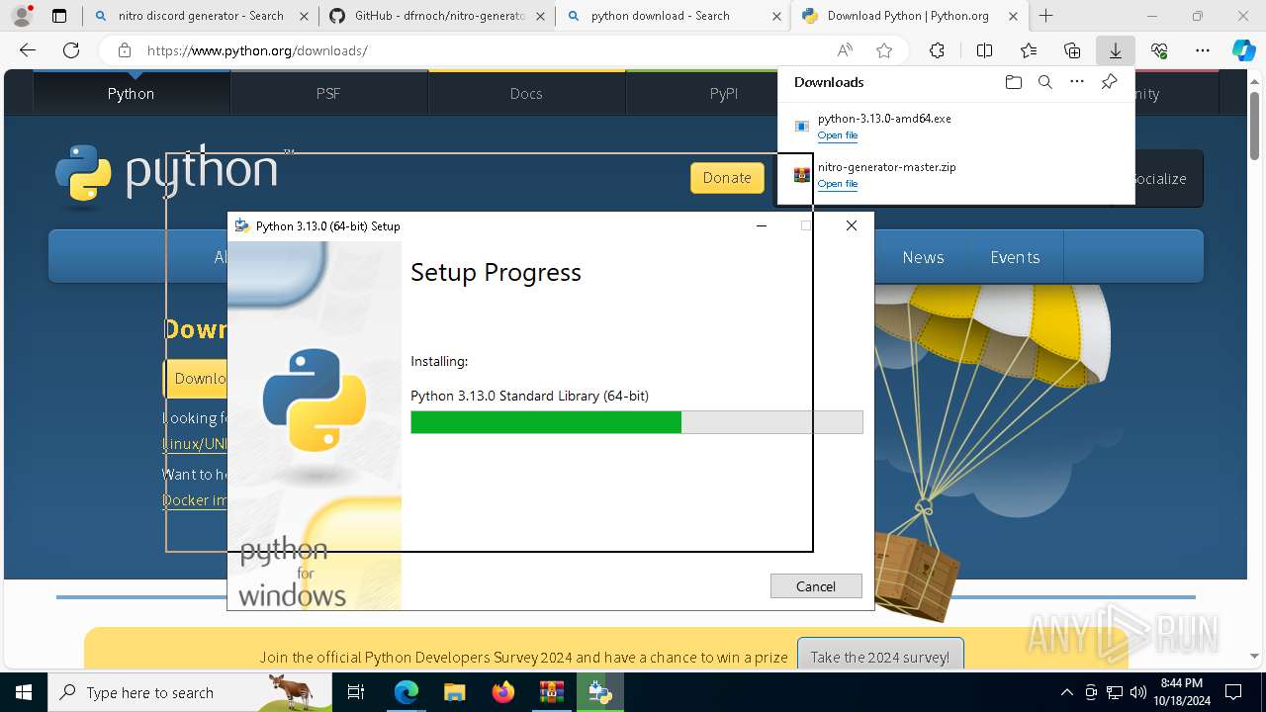Open the Copilot sidebar icon
The width and height of the screenshot is (1266, 712).
(x=1243, y=50)
